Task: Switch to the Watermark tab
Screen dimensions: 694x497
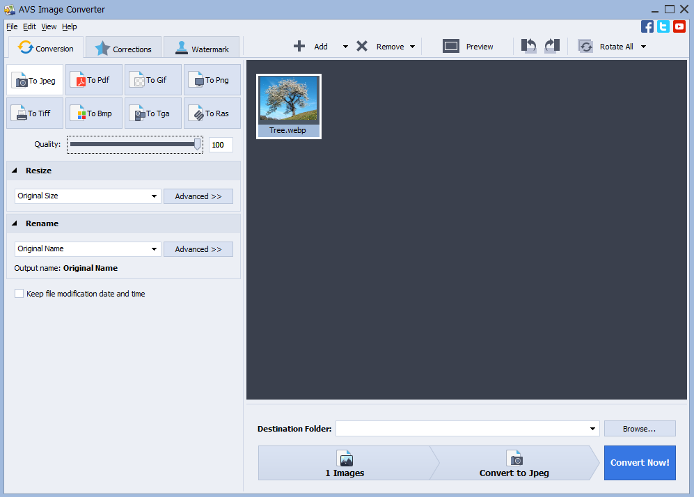Action: point(202,48)
